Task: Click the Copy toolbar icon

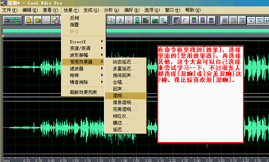Action: [112, 20]
